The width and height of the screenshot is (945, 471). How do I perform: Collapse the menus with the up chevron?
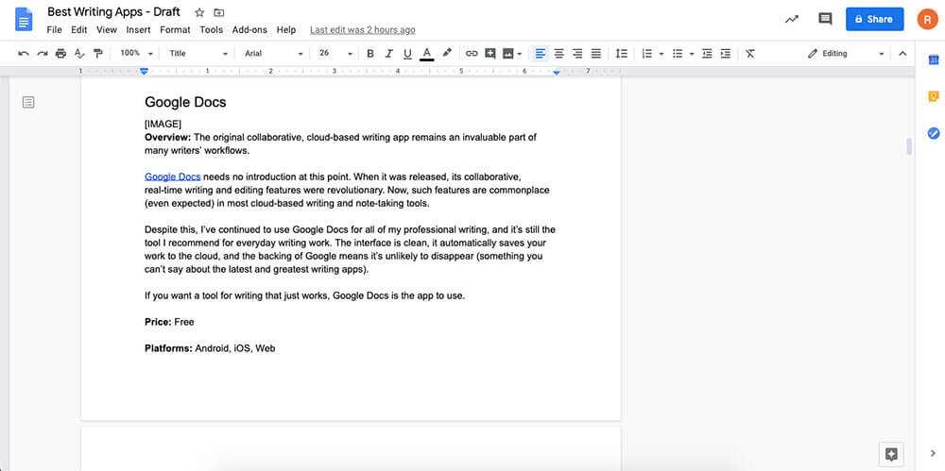pos(902,54)
